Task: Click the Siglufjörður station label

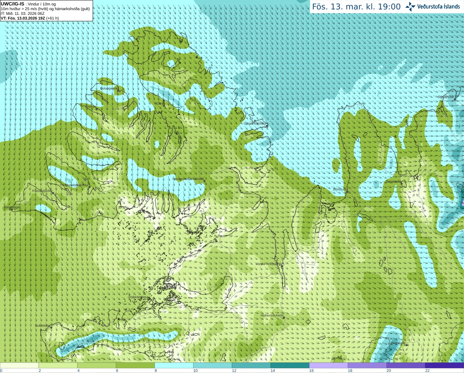Action: pos(446,97)
